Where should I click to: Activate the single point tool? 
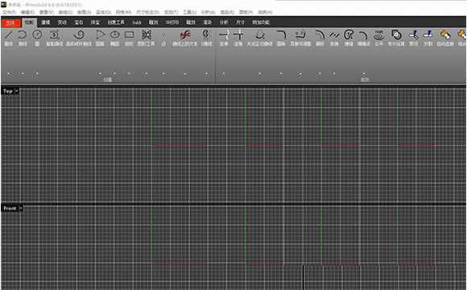(x=163, y=35)
